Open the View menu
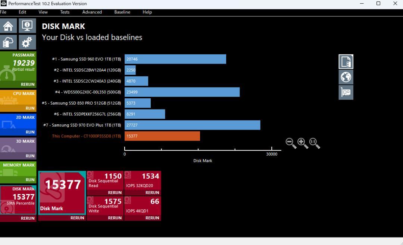Viewport: 403px width, 245px height. pyautogui.click(x=43, y=12)
